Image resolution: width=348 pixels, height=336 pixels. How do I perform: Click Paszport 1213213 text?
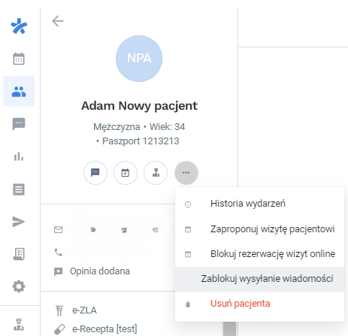point(141,141)
